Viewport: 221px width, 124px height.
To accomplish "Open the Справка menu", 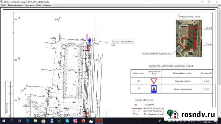I will 47,5.
